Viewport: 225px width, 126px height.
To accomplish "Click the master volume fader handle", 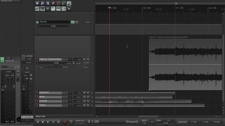I will coord(2,89).
